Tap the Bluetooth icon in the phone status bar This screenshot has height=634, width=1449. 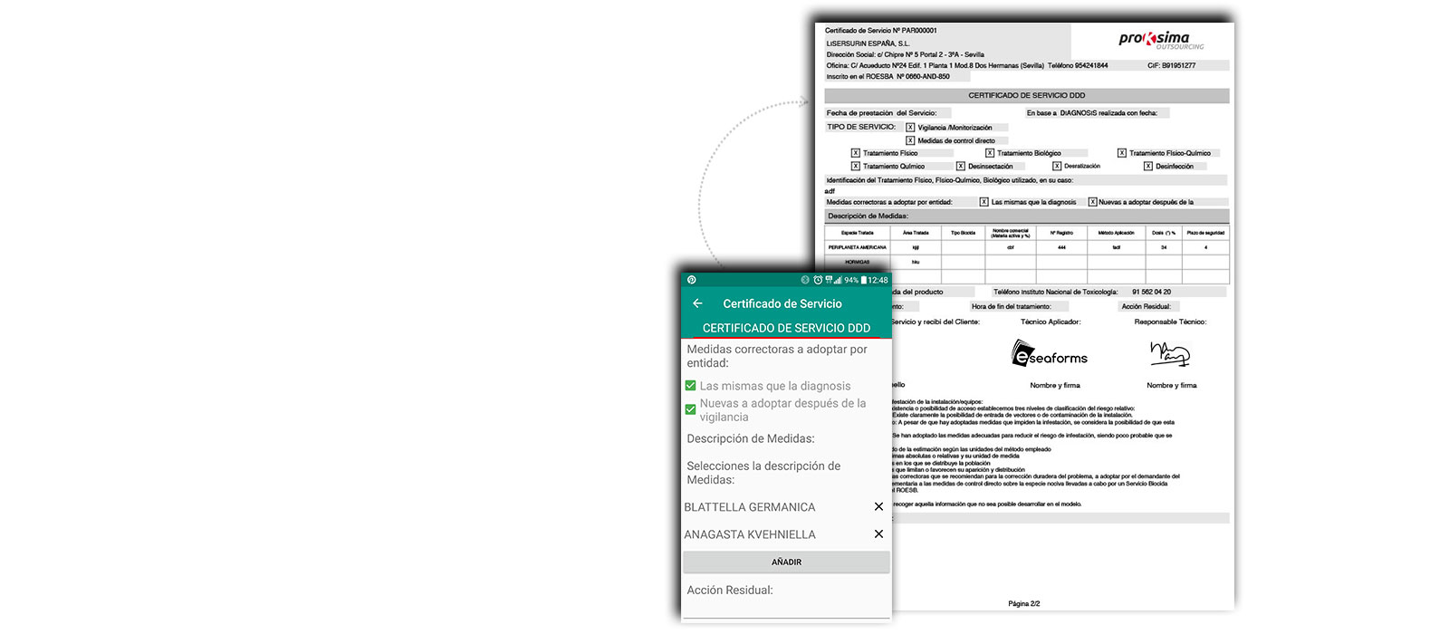click(x=805, y=280)
